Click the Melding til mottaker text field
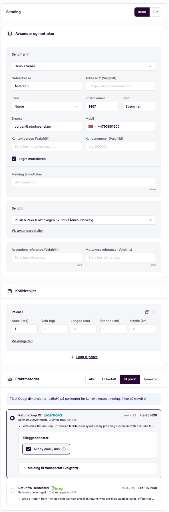 coord(84,182)
